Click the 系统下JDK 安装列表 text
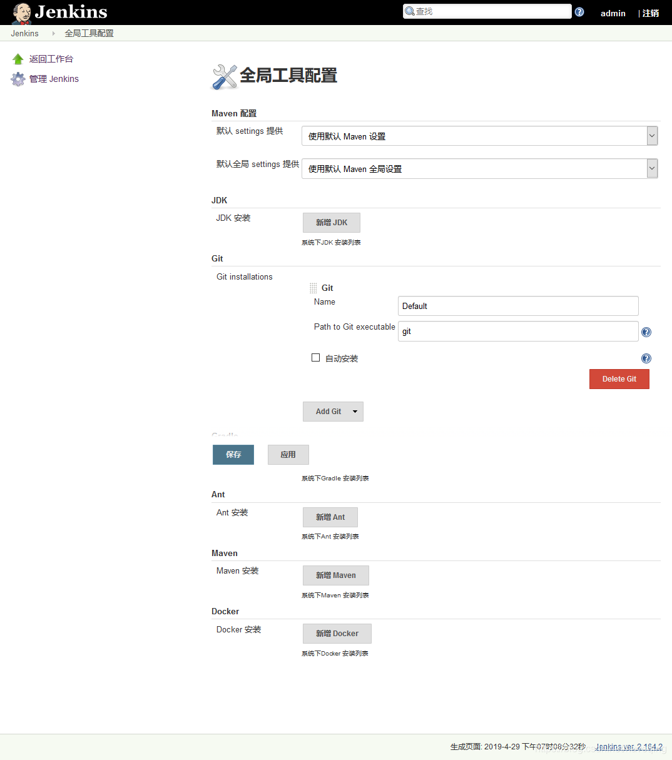 pyautogui.click(x=331, y=243)
